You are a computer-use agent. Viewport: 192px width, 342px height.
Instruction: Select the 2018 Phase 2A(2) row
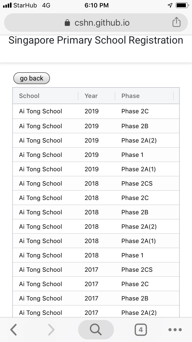[96, 227]
